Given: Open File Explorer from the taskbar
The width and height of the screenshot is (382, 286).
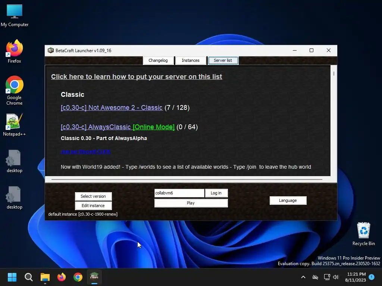Looking at the screenshot, I should 45,277.
